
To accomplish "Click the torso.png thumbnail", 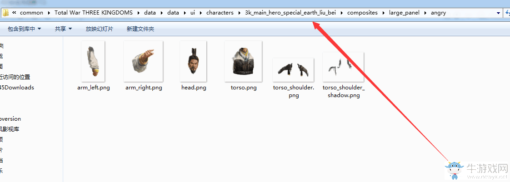I will point(243,61).
